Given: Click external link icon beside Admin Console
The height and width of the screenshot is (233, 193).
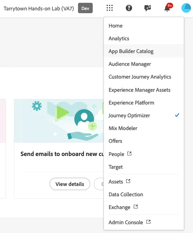Looking at the screenshot, I should point(148,222).
